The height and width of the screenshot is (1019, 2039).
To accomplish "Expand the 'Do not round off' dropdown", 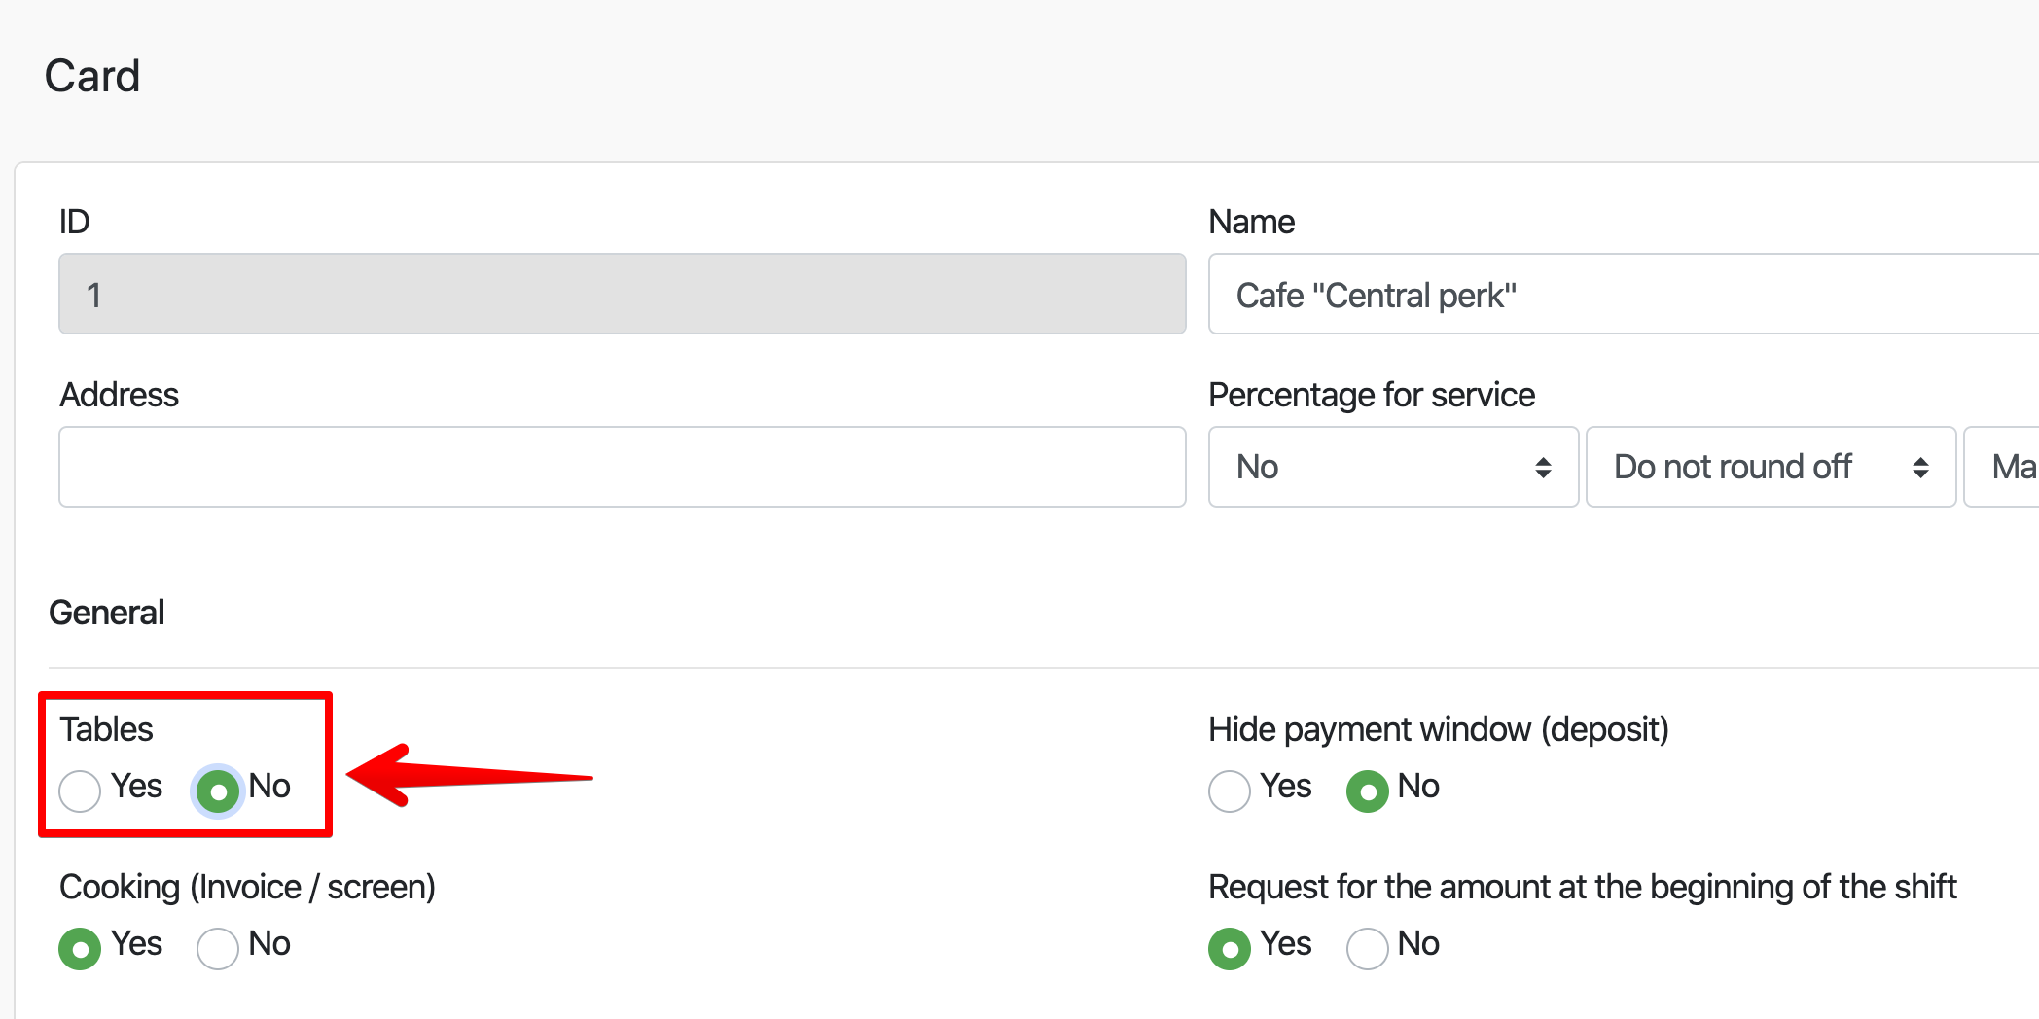I will (x=1770, y=467).
